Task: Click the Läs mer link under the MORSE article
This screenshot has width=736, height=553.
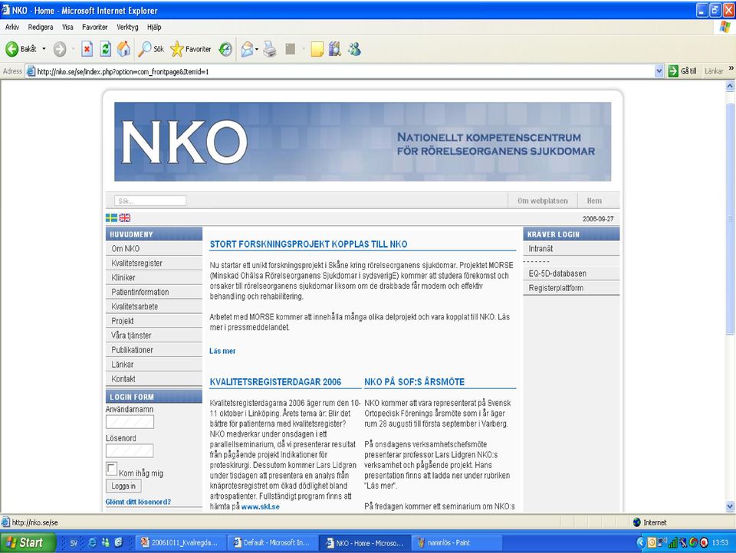Action: (222, 351)
